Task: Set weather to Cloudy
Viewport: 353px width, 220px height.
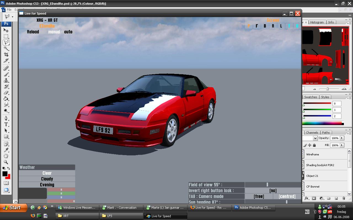Action: pyautogui.click(x=47, y=179)
